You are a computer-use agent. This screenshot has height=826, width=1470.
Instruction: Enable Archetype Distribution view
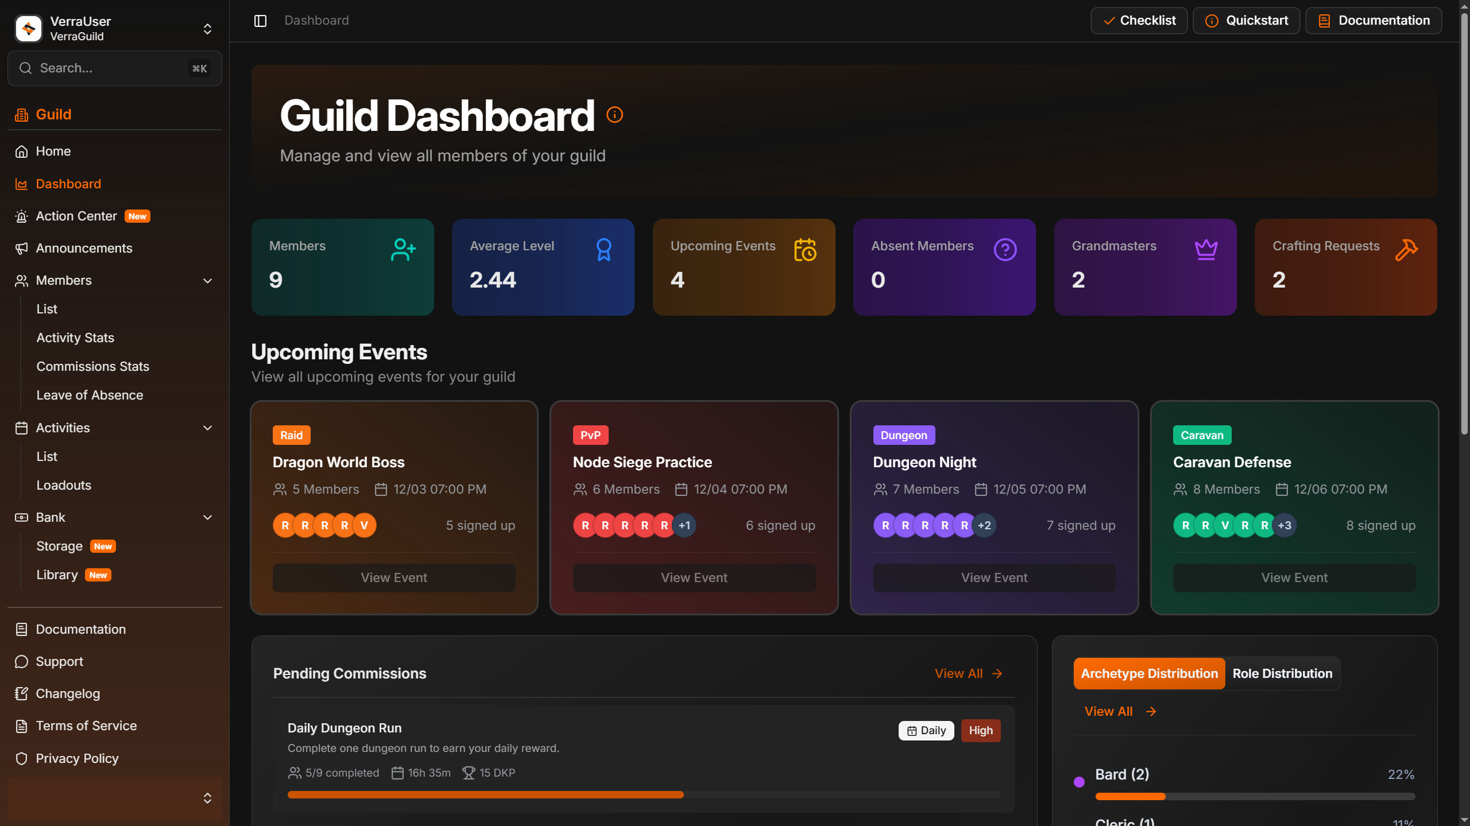pyautogui.click(x=1149, y=673)
